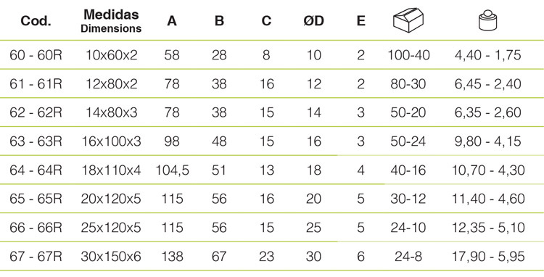Click the 104,5 value in column A
This screenshot has width=544, height=277.
pos(172,170)
